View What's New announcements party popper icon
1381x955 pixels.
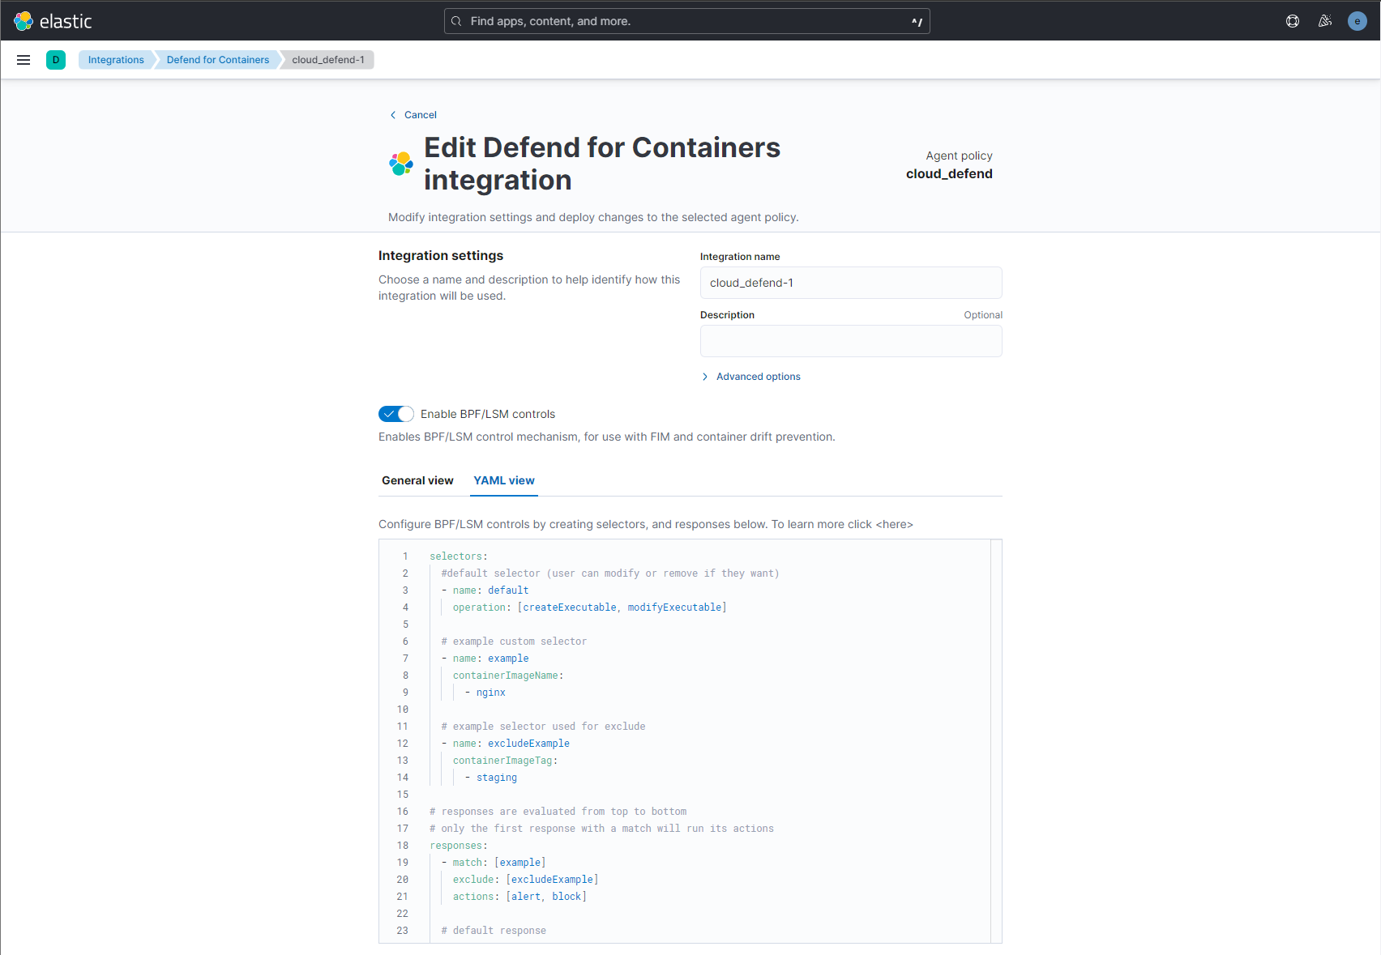click(1325, 20)
